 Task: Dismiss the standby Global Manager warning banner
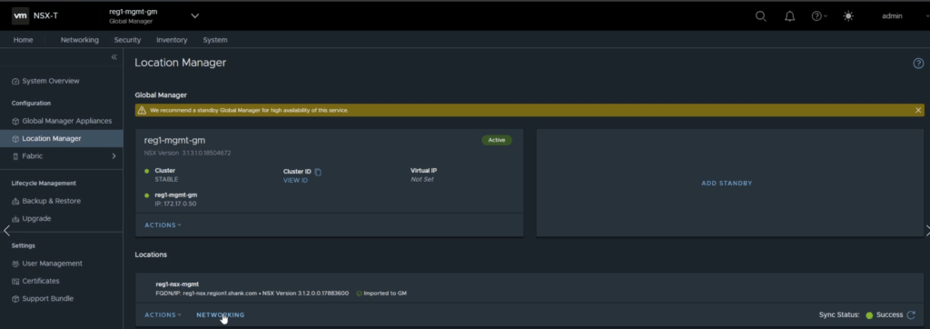tap(918, 111)
